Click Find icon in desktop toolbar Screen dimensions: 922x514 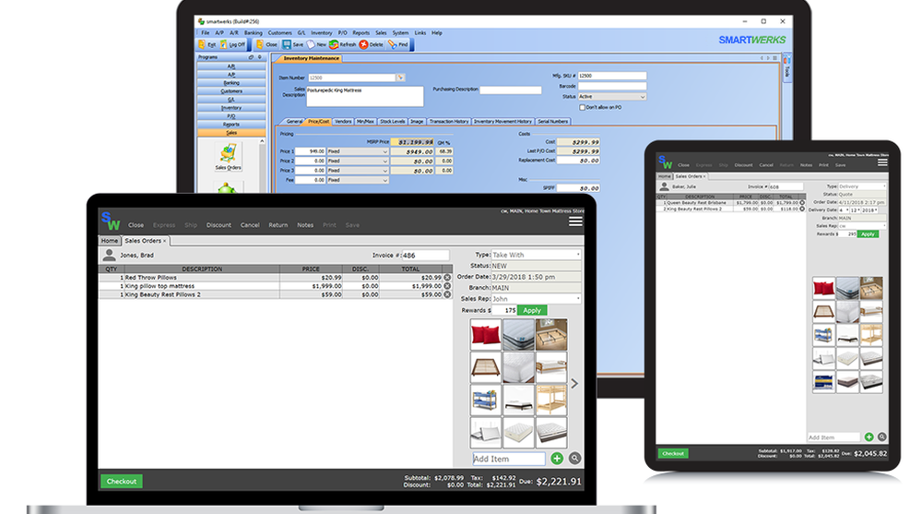click(x=392, y=44)
